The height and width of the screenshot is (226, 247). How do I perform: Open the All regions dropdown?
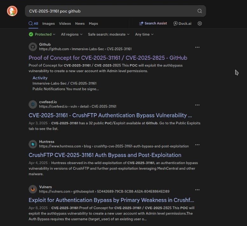point(72,34)
